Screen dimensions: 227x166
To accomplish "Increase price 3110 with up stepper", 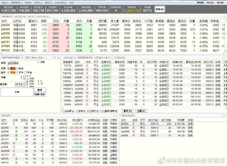I will (24, 83).
